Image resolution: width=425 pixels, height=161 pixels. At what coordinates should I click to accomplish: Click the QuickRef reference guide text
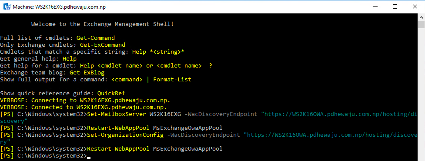tap(111, 93)
